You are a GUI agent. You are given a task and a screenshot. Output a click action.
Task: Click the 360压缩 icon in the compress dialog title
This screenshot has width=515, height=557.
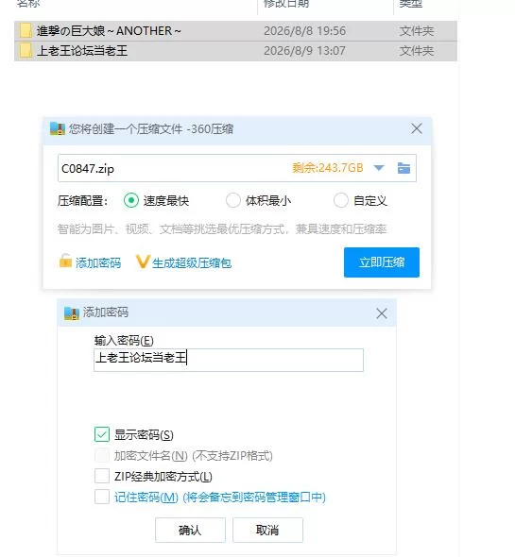pos(58,128)
